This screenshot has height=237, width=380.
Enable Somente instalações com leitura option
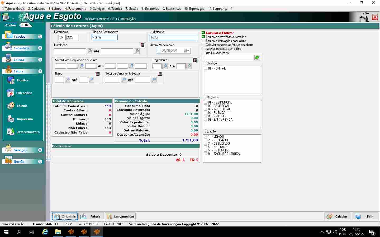pyautogui.click(x=203, y=41)
